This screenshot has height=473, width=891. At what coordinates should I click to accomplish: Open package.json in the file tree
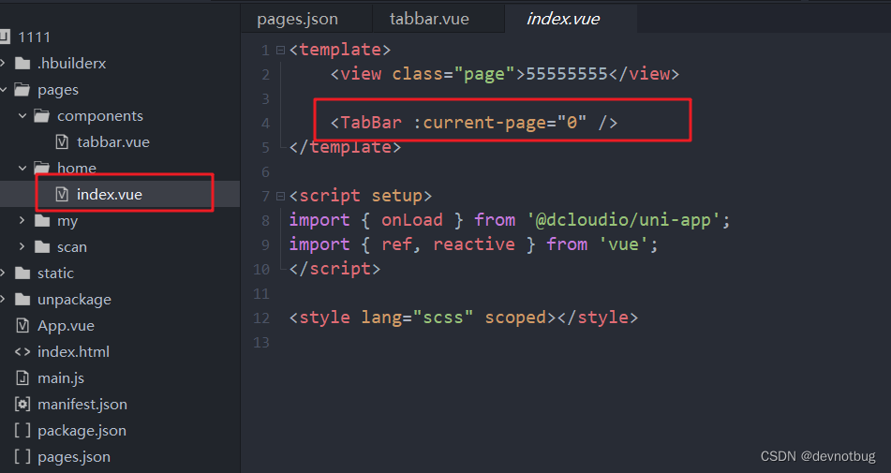click(82, 431)
